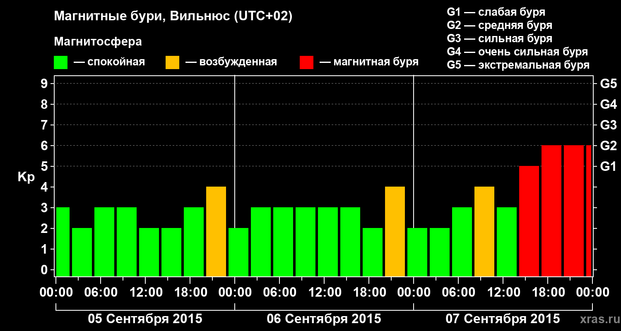Click the G2 right-axis label
This screenshot has height=331, width=621.
[x=608, y=146]
